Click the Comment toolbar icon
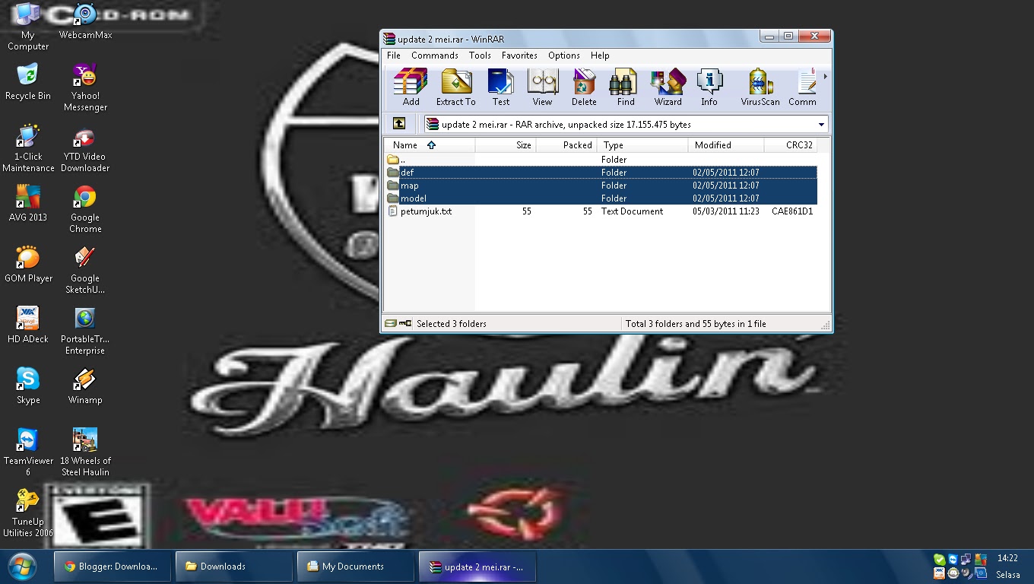Screen dimensions: 1034x584 [x=803, y=87]
